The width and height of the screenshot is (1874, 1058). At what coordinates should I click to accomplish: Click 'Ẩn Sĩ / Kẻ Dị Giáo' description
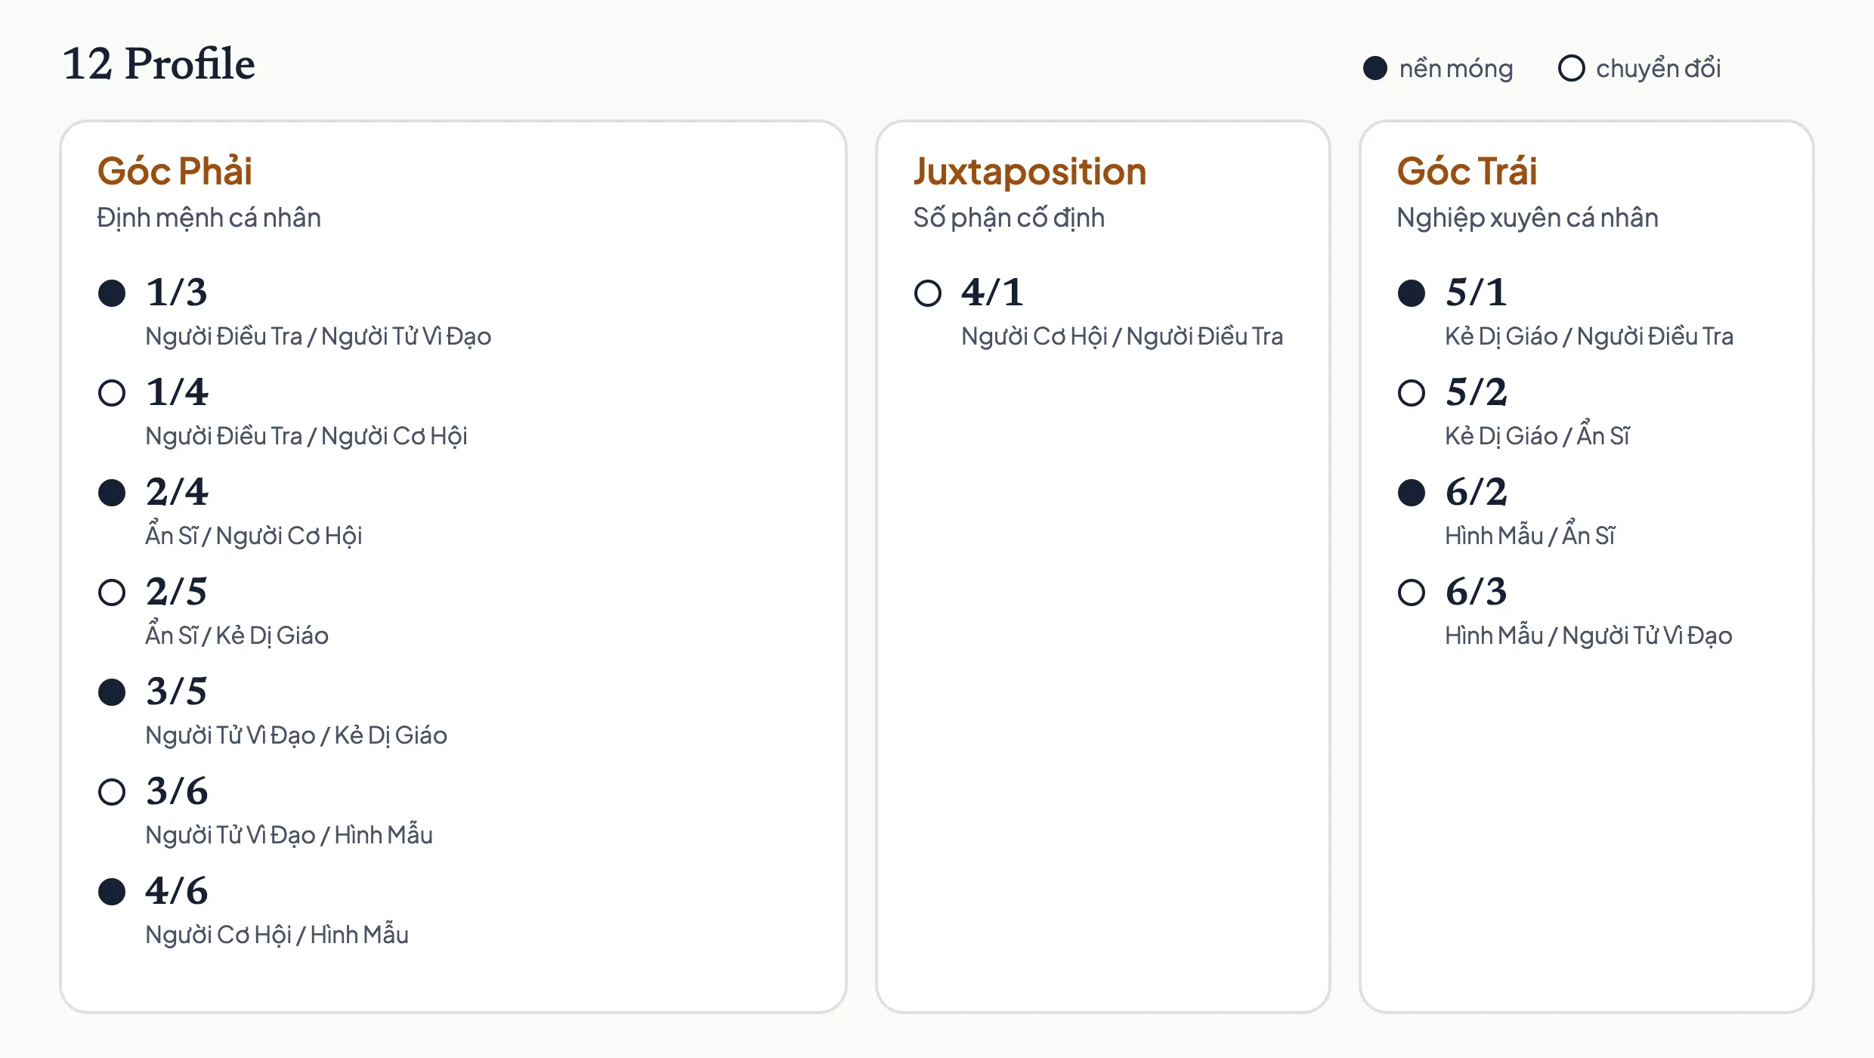point(237,635)
